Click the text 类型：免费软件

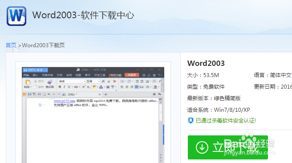(x=206, y=87)
